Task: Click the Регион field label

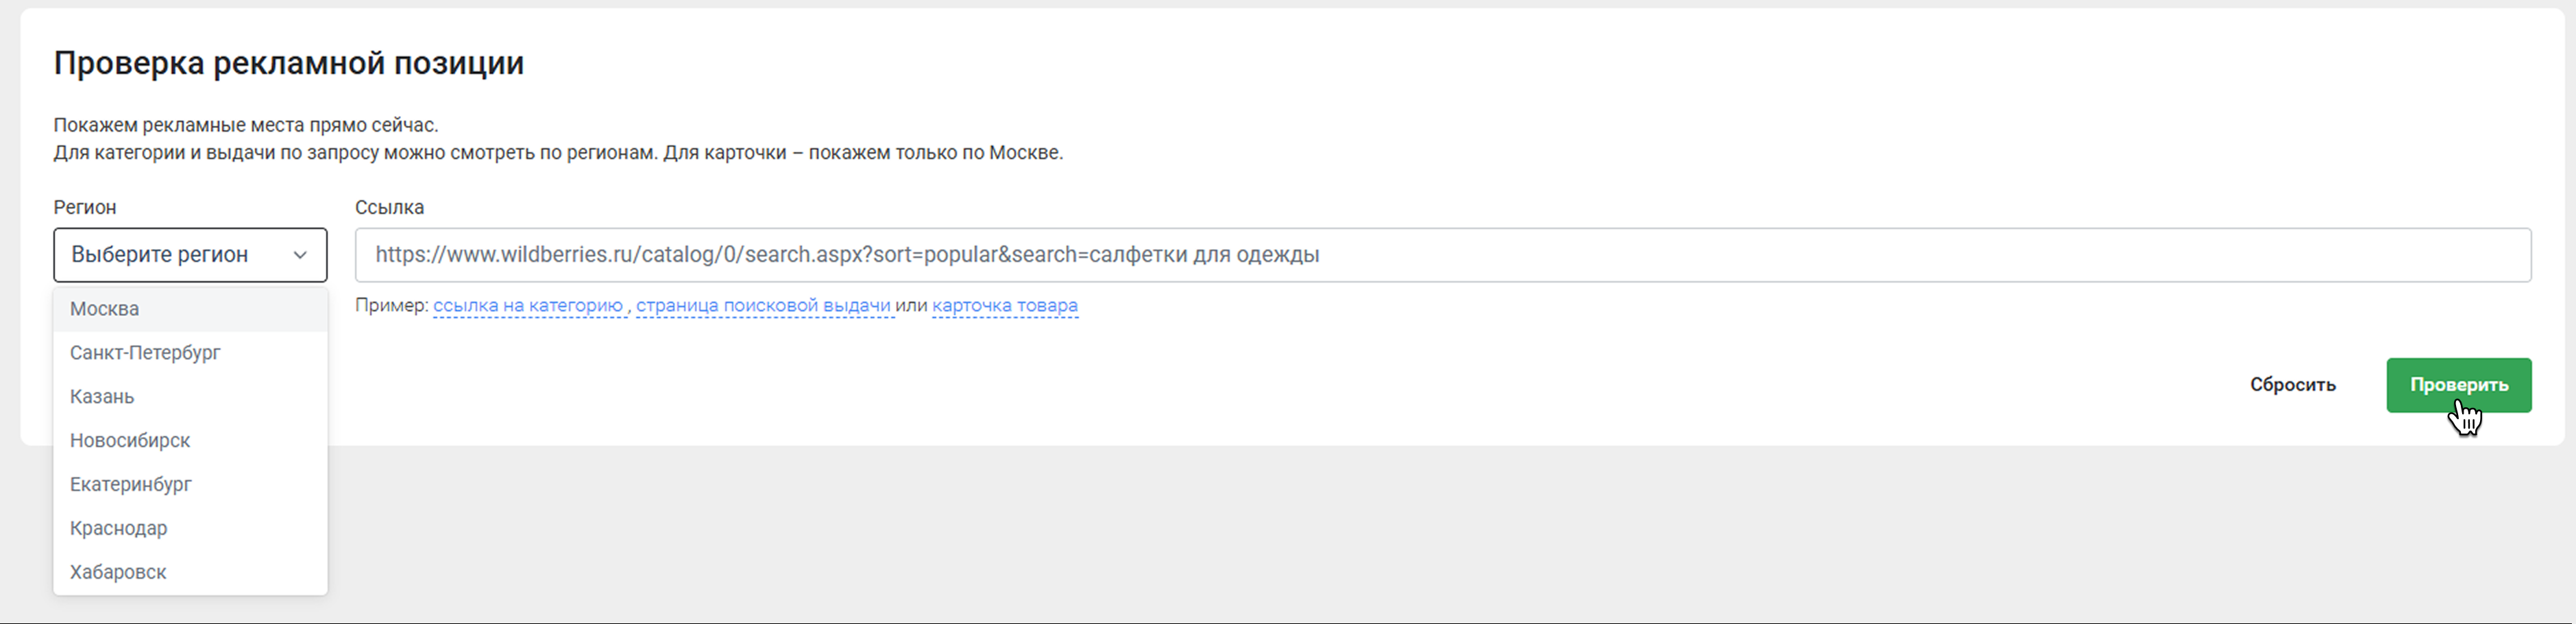Action: [85, 208]
